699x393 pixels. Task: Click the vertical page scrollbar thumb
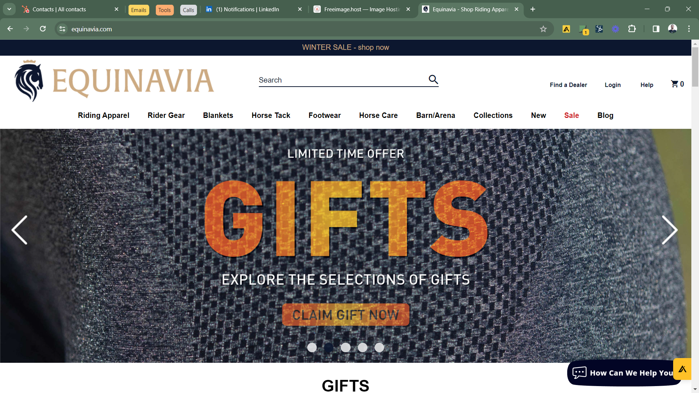[x=695, y=67]
